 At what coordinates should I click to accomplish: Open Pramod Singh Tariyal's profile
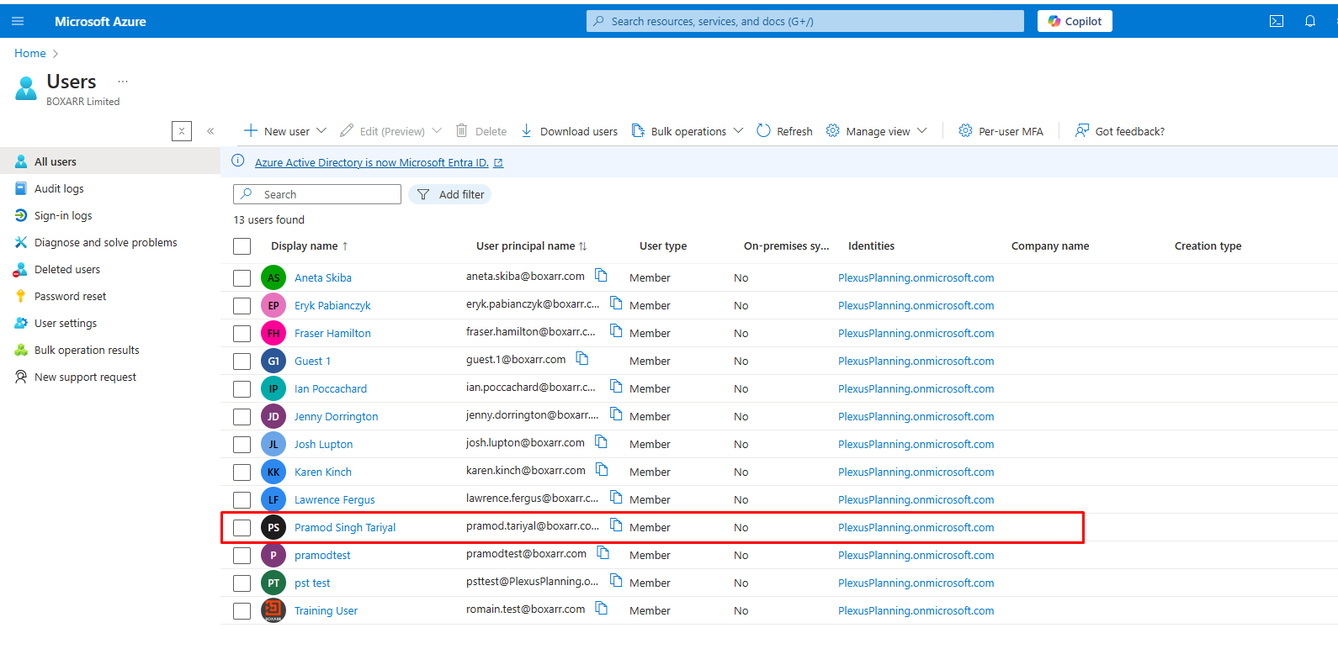point(345,527)
